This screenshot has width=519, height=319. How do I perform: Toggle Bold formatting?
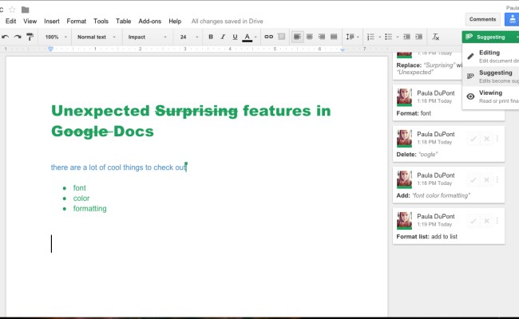[x=211, y=37]
